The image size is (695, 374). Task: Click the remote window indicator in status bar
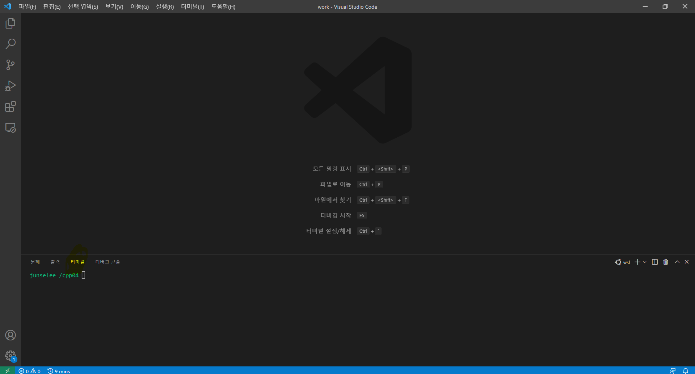pos(7,371)
